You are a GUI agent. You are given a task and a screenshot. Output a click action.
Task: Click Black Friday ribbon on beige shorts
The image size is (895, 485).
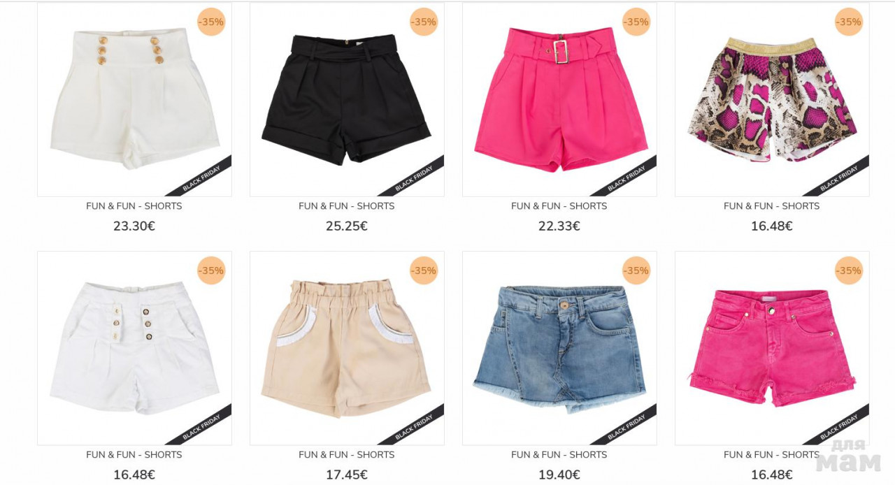(413, 426)
